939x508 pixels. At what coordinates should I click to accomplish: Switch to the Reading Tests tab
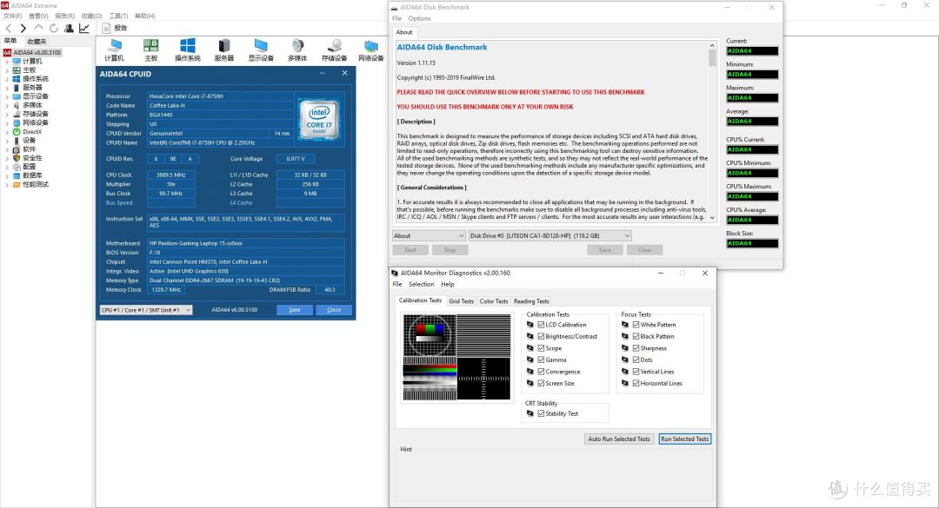pyautogui.click(x=531, y=301)
